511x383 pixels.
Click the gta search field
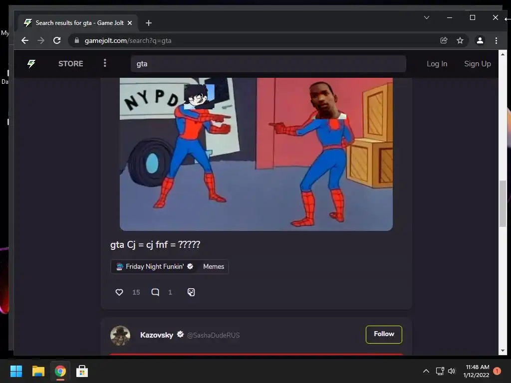coord(268,63)
